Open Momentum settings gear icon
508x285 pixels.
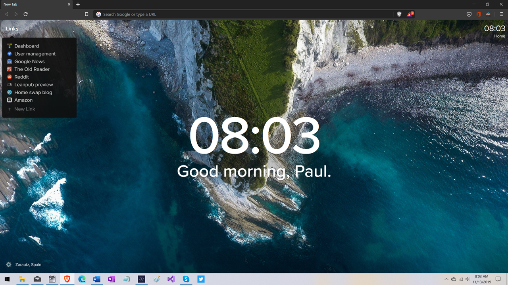pyautogui.click(x=9, y=264)
